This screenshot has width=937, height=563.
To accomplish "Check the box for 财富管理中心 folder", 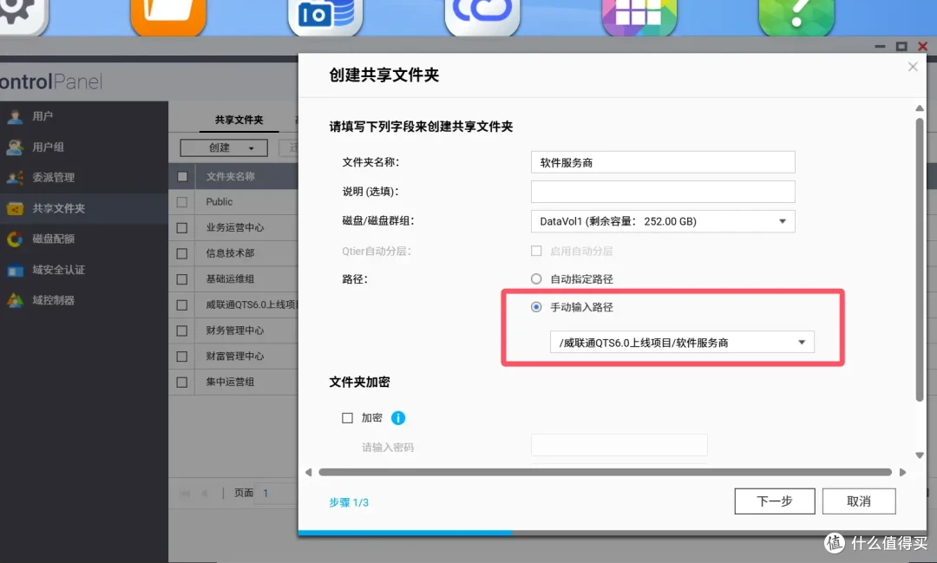I will click(x=182, y=357).
